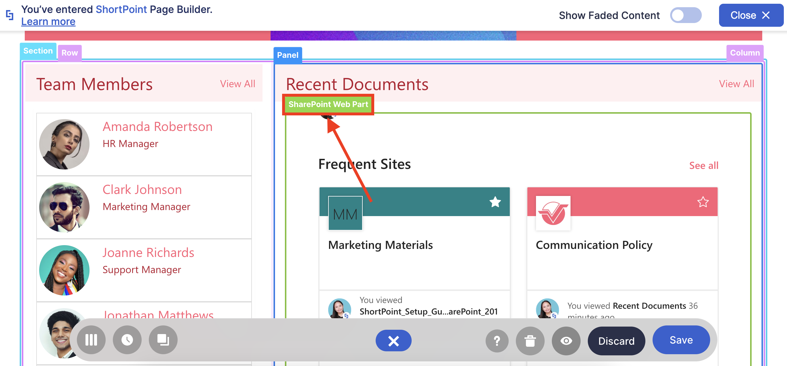787x366 pixels.
Task: Select the Row label tab
Action: pos(69,53)
